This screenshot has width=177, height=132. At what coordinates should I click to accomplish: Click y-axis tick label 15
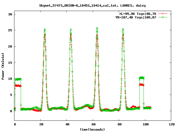(10, 63)
